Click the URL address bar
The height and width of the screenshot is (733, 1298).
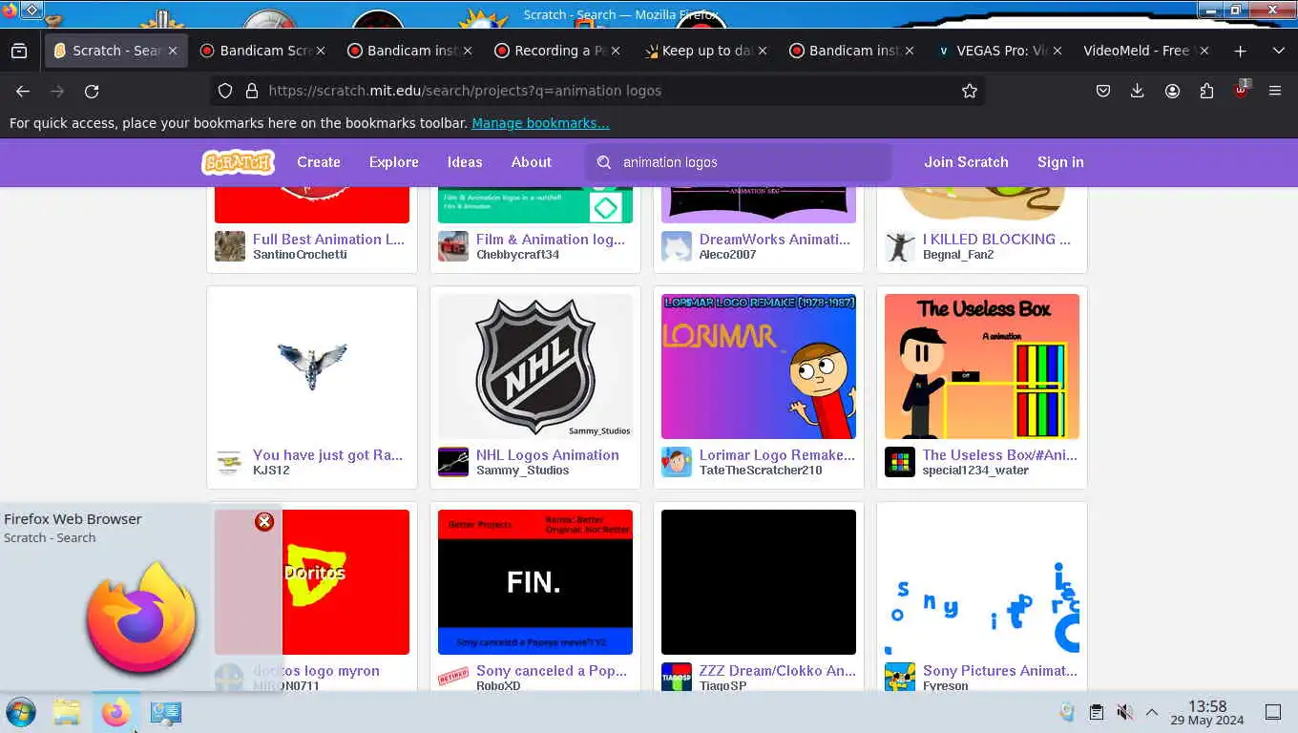(597, 91)
